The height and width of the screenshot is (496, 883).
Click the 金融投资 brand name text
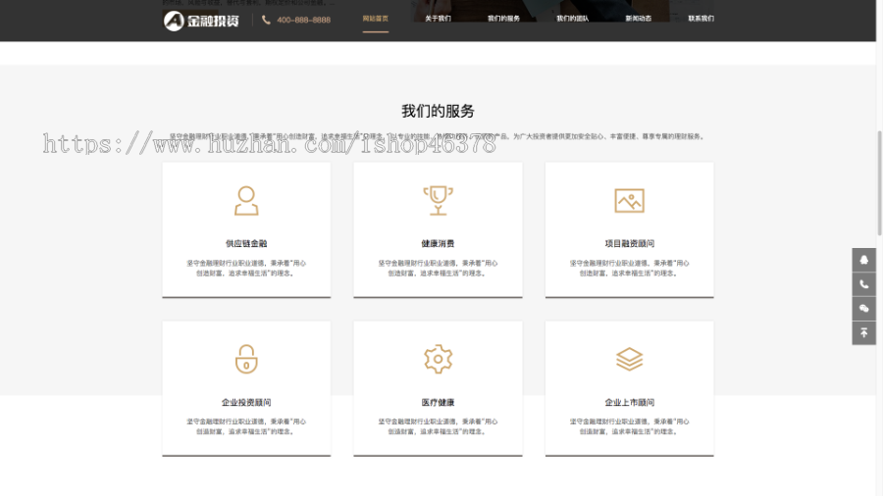tap(213, 21)
